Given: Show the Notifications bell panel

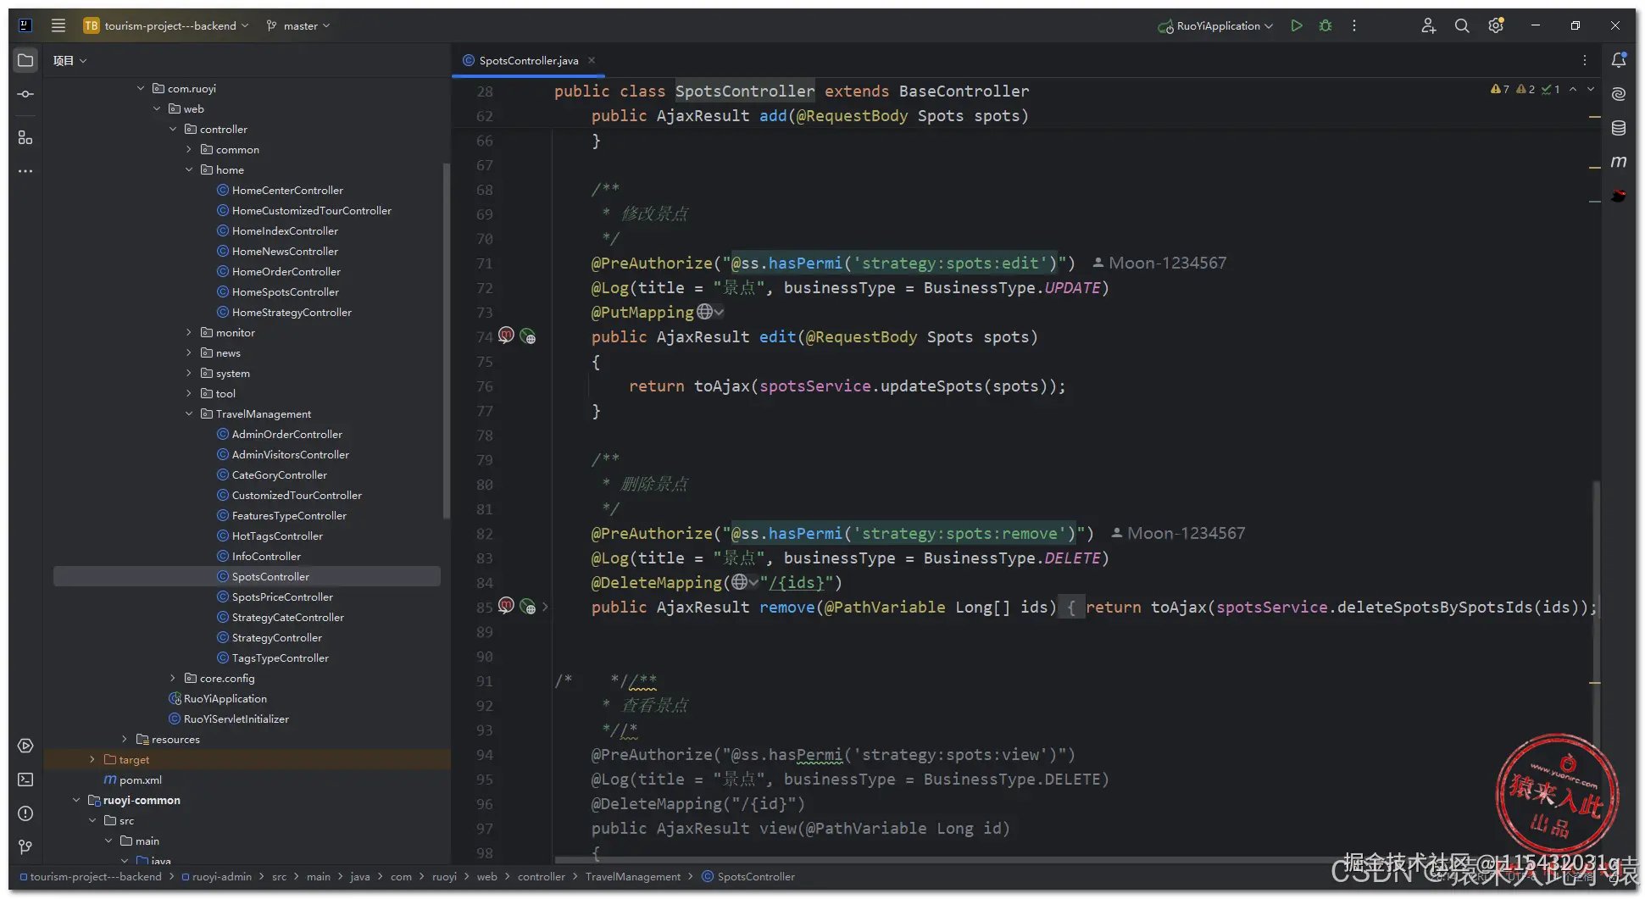Looking at the screenshot, I should coord(1618,60).
